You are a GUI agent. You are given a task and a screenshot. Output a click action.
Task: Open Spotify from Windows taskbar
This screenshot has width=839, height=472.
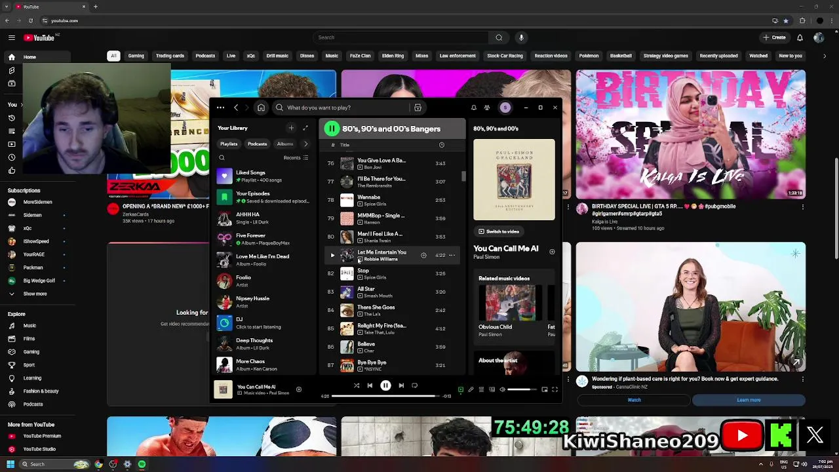point(142,464)
